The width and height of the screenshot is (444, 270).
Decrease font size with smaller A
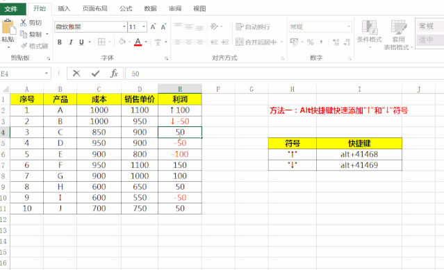click(163, 27)
